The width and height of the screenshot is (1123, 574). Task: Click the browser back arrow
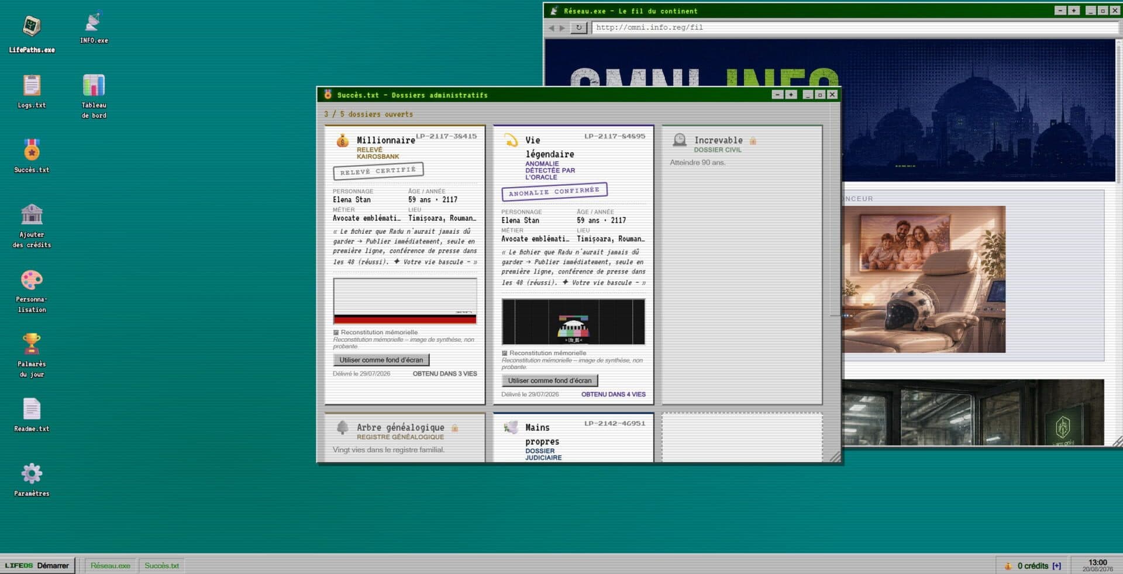click(x=551, y=27)
